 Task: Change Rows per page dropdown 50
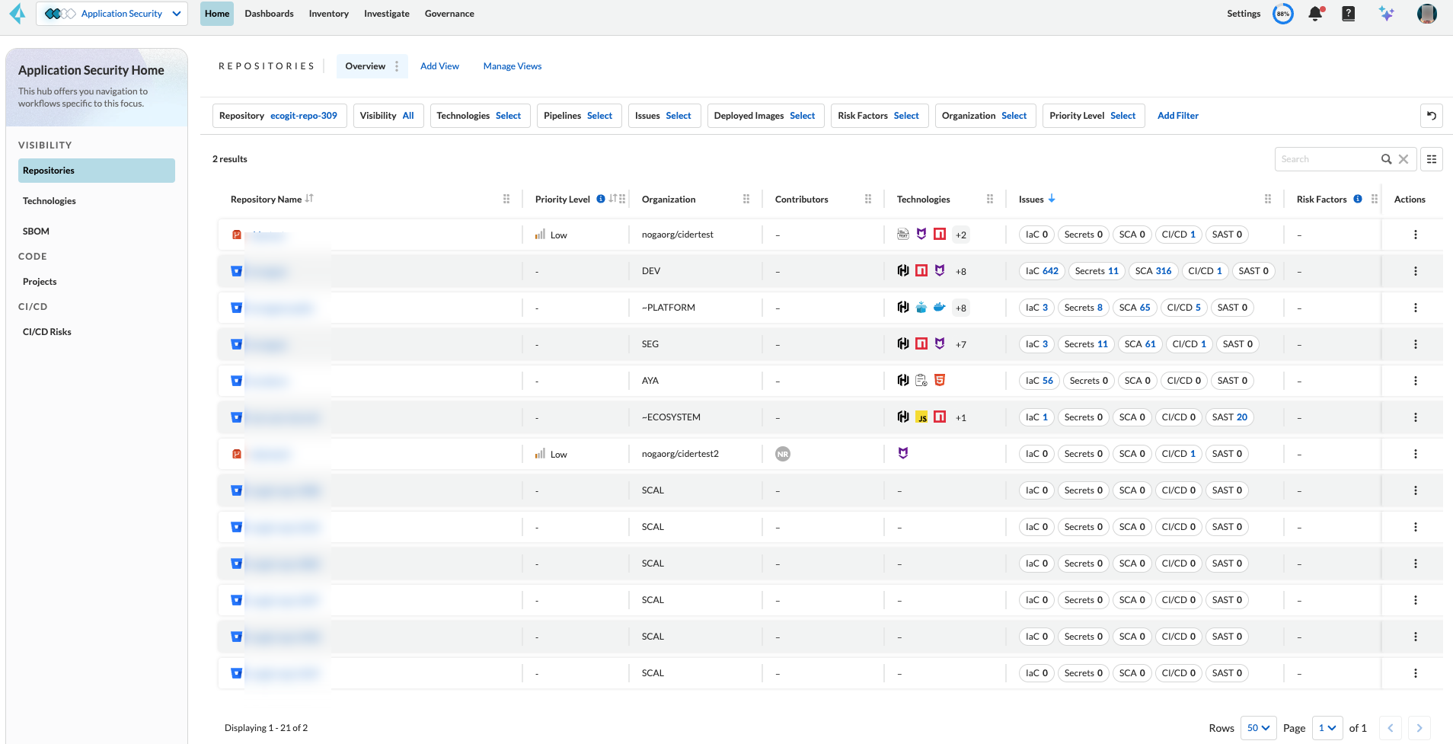(x=1258, y=728)
